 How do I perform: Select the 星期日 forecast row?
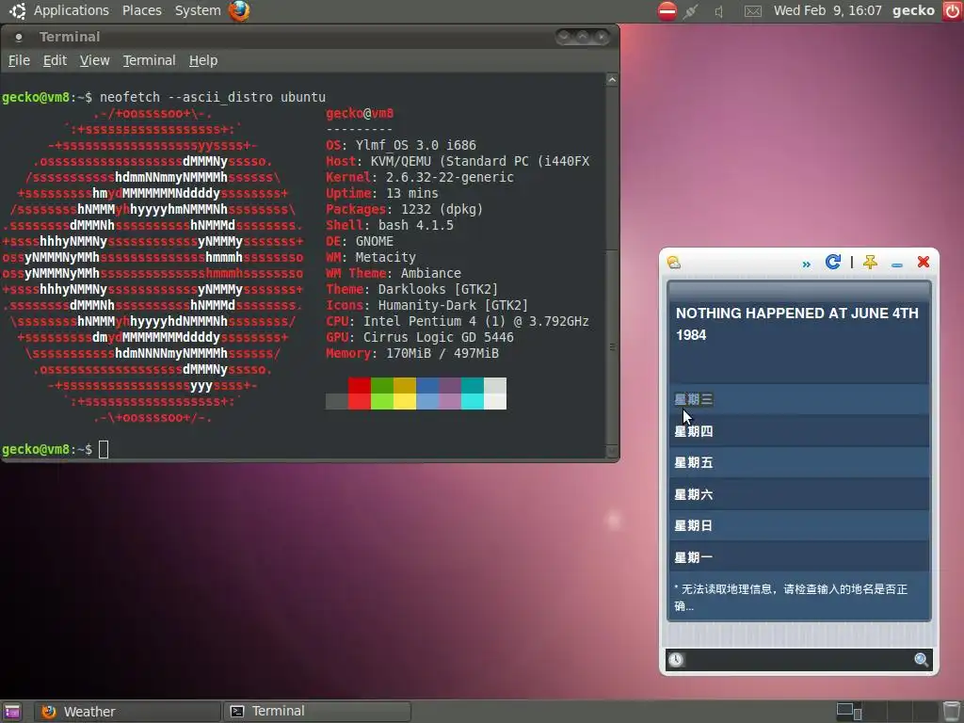798,525
